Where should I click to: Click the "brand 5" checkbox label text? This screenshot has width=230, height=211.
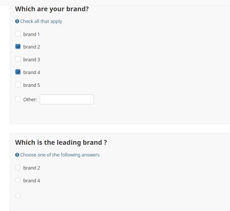pos(32,85)
